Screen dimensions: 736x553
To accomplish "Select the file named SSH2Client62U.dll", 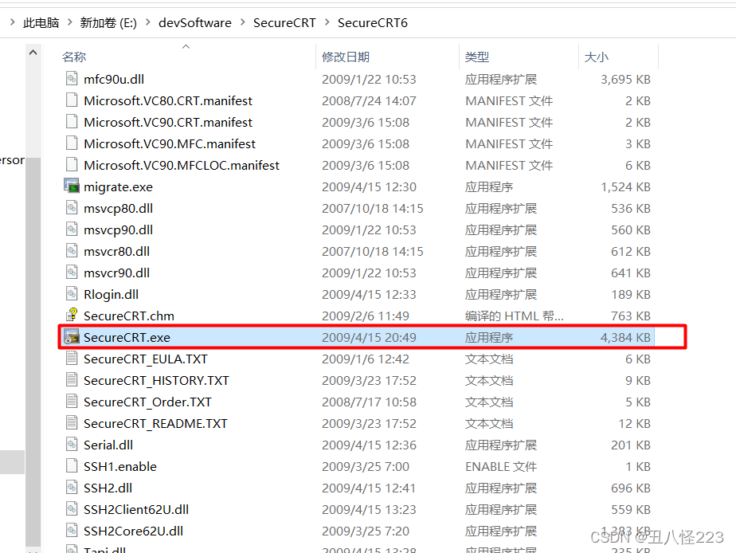I will (x=136, y=509).
